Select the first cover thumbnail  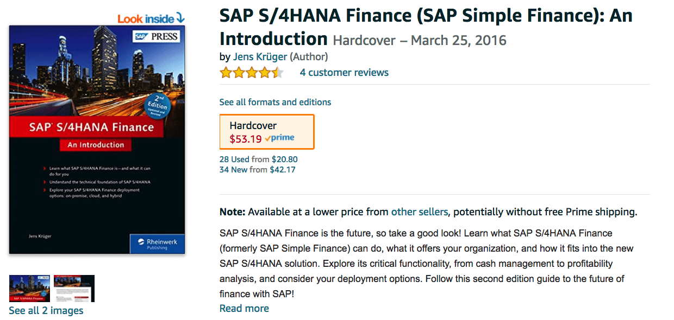pyautogui.click(x=30, y=289)
